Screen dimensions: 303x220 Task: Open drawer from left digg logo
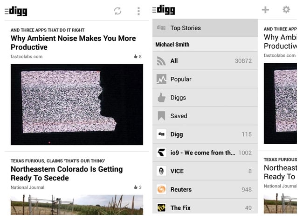16,11
